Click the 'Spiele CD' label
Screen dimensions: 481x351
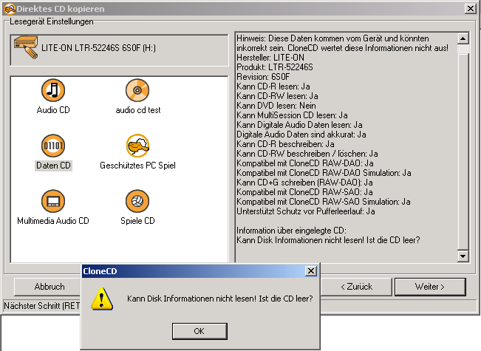(x=137, y=221)
